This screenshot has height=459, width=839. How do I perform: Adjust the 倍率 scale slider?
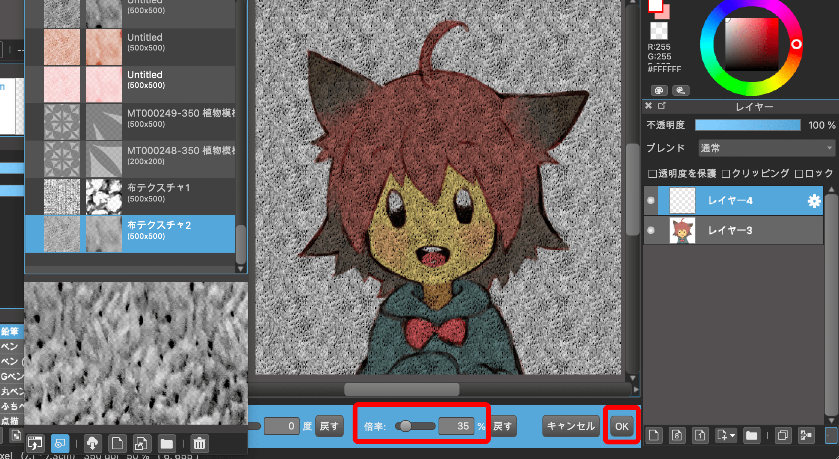[406, 426]
